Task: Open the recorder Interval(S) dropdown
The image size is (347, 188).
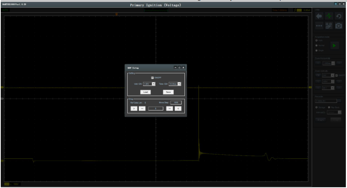Action: tap(334, 112)
